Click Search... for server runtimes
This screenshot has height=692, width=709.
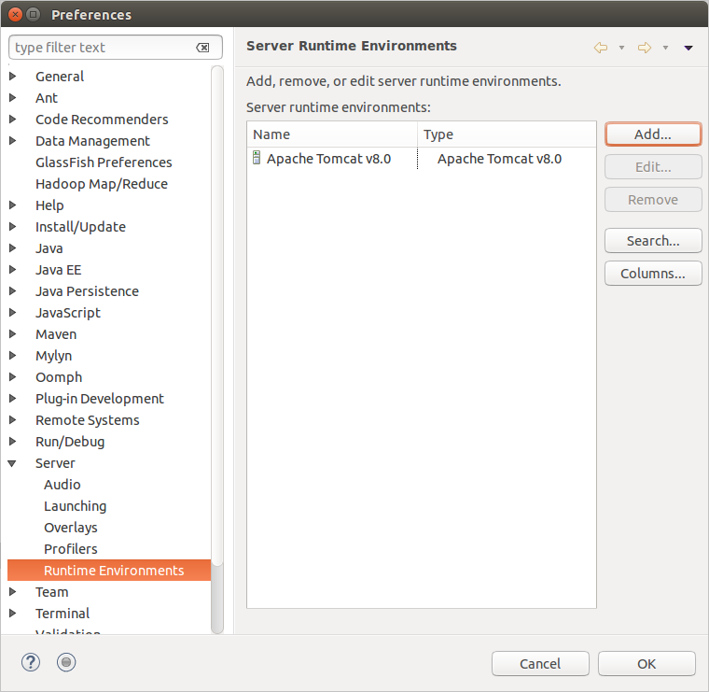tap(653, 241)
